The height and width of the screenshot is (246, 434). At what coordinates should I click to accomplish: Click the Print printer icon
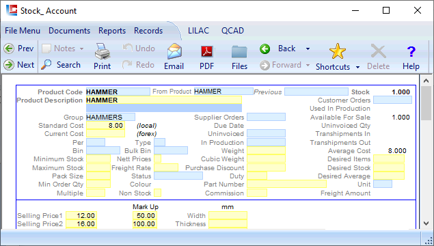click(103, 51)
